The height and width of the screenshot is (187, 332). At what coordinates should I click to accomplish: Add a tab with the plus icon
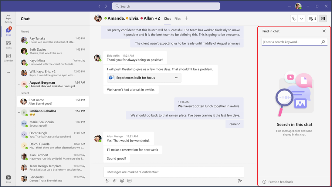tap(186, 18)
